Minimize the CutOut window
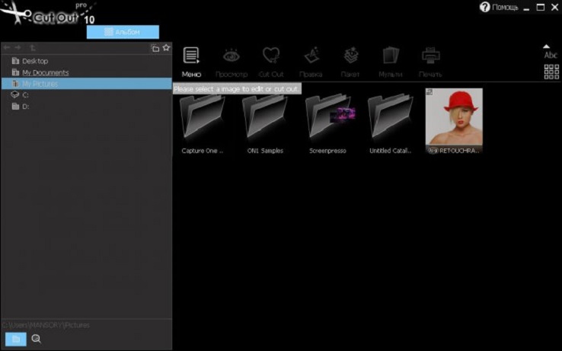This screenshot has width=562, height=351. (526, 8)
